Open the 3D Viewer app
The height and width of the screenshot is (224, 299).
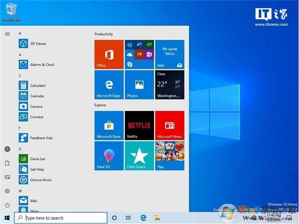click(38, 43)
